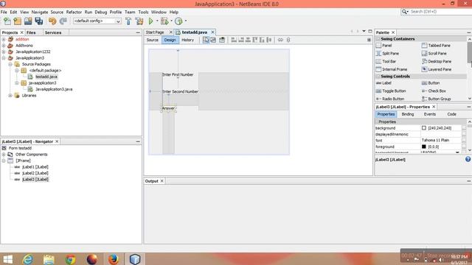Pick the Layered Pane palette icon
Image resolution: width=472 pixels, height=265 pixels.
[424, 69]
